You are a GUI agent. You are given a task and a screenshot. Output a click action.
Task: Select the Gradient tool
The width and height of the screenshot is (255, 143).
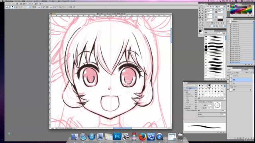coord(202,17)
